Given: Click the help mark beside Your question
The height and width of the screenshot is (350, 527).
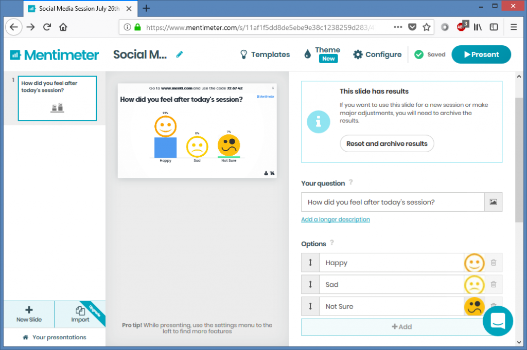Looking at the screenshot, I should coord(351,182).
